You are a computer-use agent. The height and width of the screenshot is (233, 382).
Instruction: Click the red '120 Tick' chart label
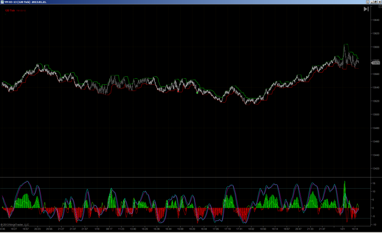10,10
